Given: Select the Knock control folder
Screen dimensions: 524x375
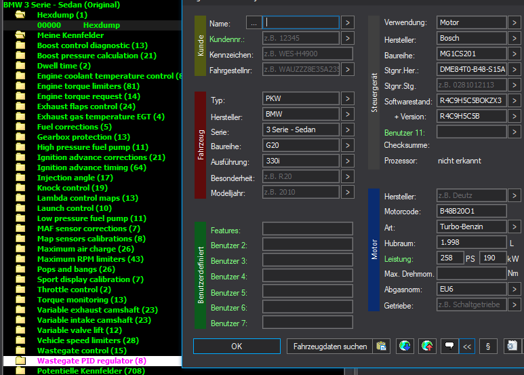Looking at the screenshot, I should [72, 188].
